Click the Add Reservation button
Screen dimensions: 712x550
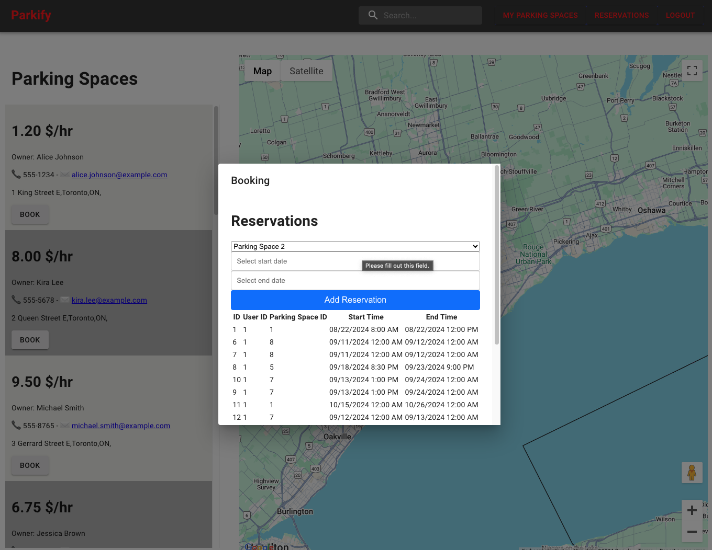[x=355, y=300]
